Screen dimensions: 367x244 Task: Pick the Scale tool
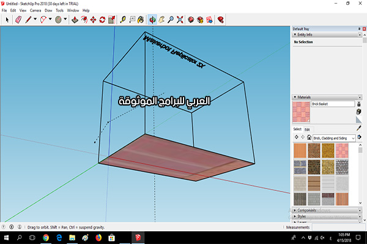pyautogui.click(x=112, y=20)
